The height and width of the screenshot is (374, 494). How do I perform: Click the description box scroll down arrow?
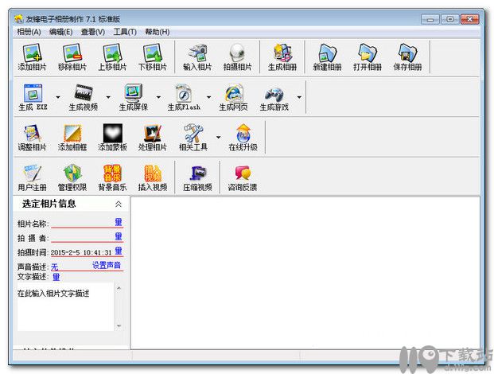click(x=119, y=325)
